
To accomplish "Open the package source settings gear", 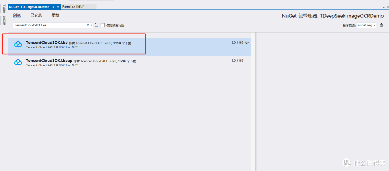I will (381, 25).
